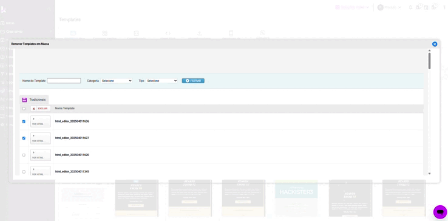Image resolution: width=448 pixels, height=221 pixels.
Task: Click the scroll down arrow in dialog
Action: tap(429, 174)
